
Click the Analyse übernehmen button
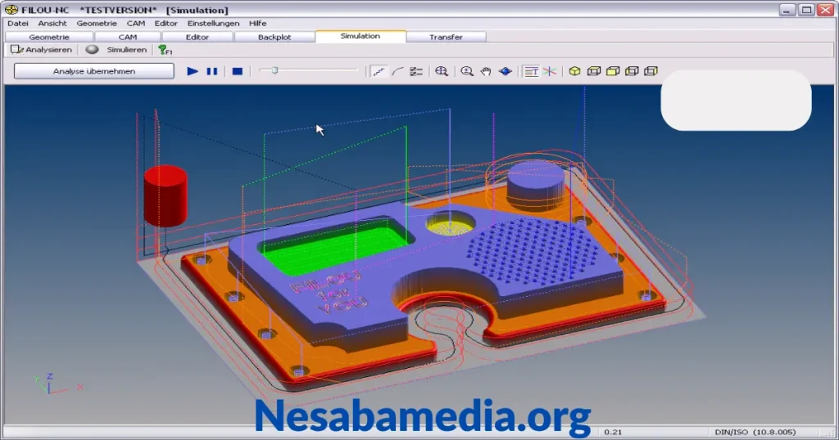coord(94,71)
